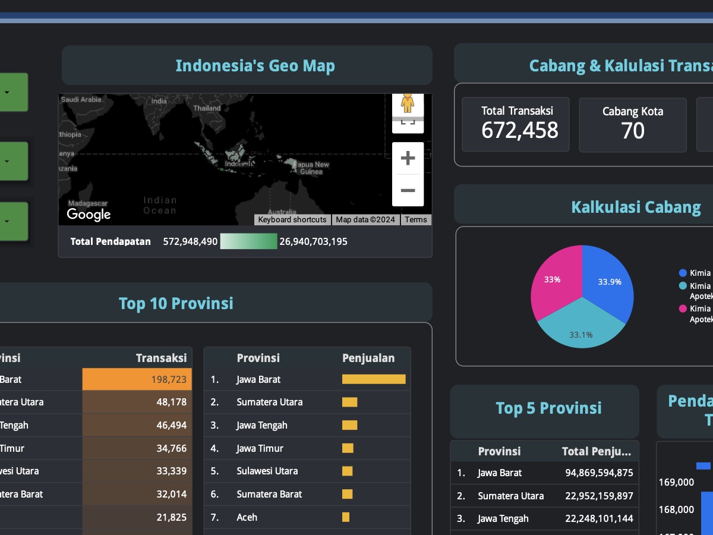Screen dimensions: 713x535
Task: Sort by the Penjualan column header
Action: click(368, 358)
